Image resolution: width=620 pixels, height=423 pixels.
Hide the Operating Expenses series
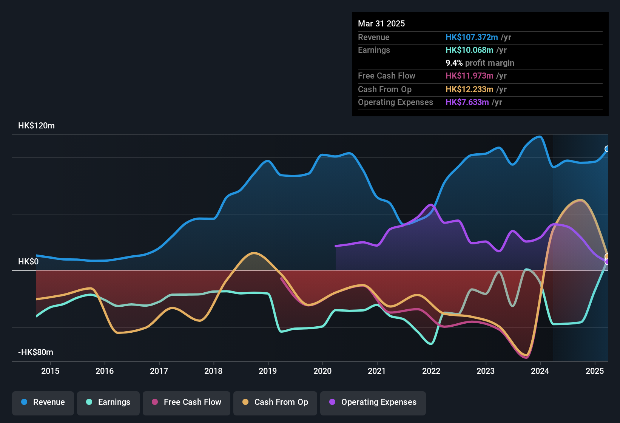pos(373,402)
